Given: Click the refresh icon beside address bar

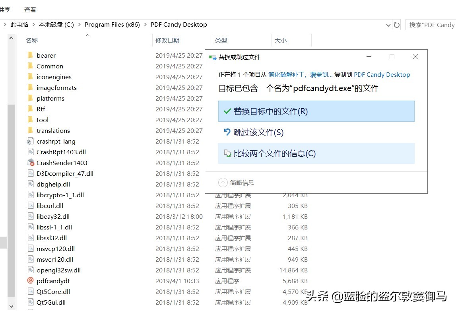Looking at the screenshot, I should [397, 25].
